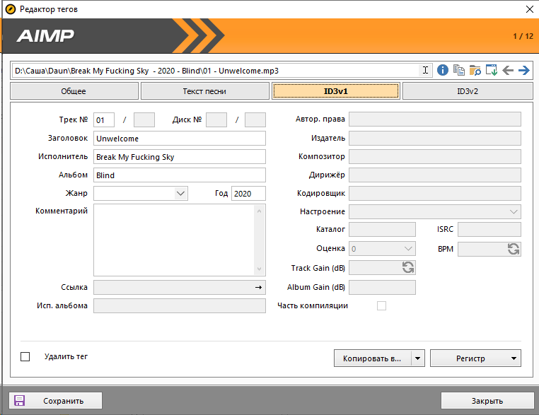Click the Композитор field
Screen dimensions: 539x415
[435, 157]
